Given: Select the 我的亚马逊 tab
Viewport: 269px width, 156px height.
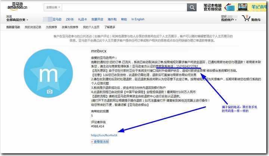Looking at the screenshot, I should click(13, 27).
